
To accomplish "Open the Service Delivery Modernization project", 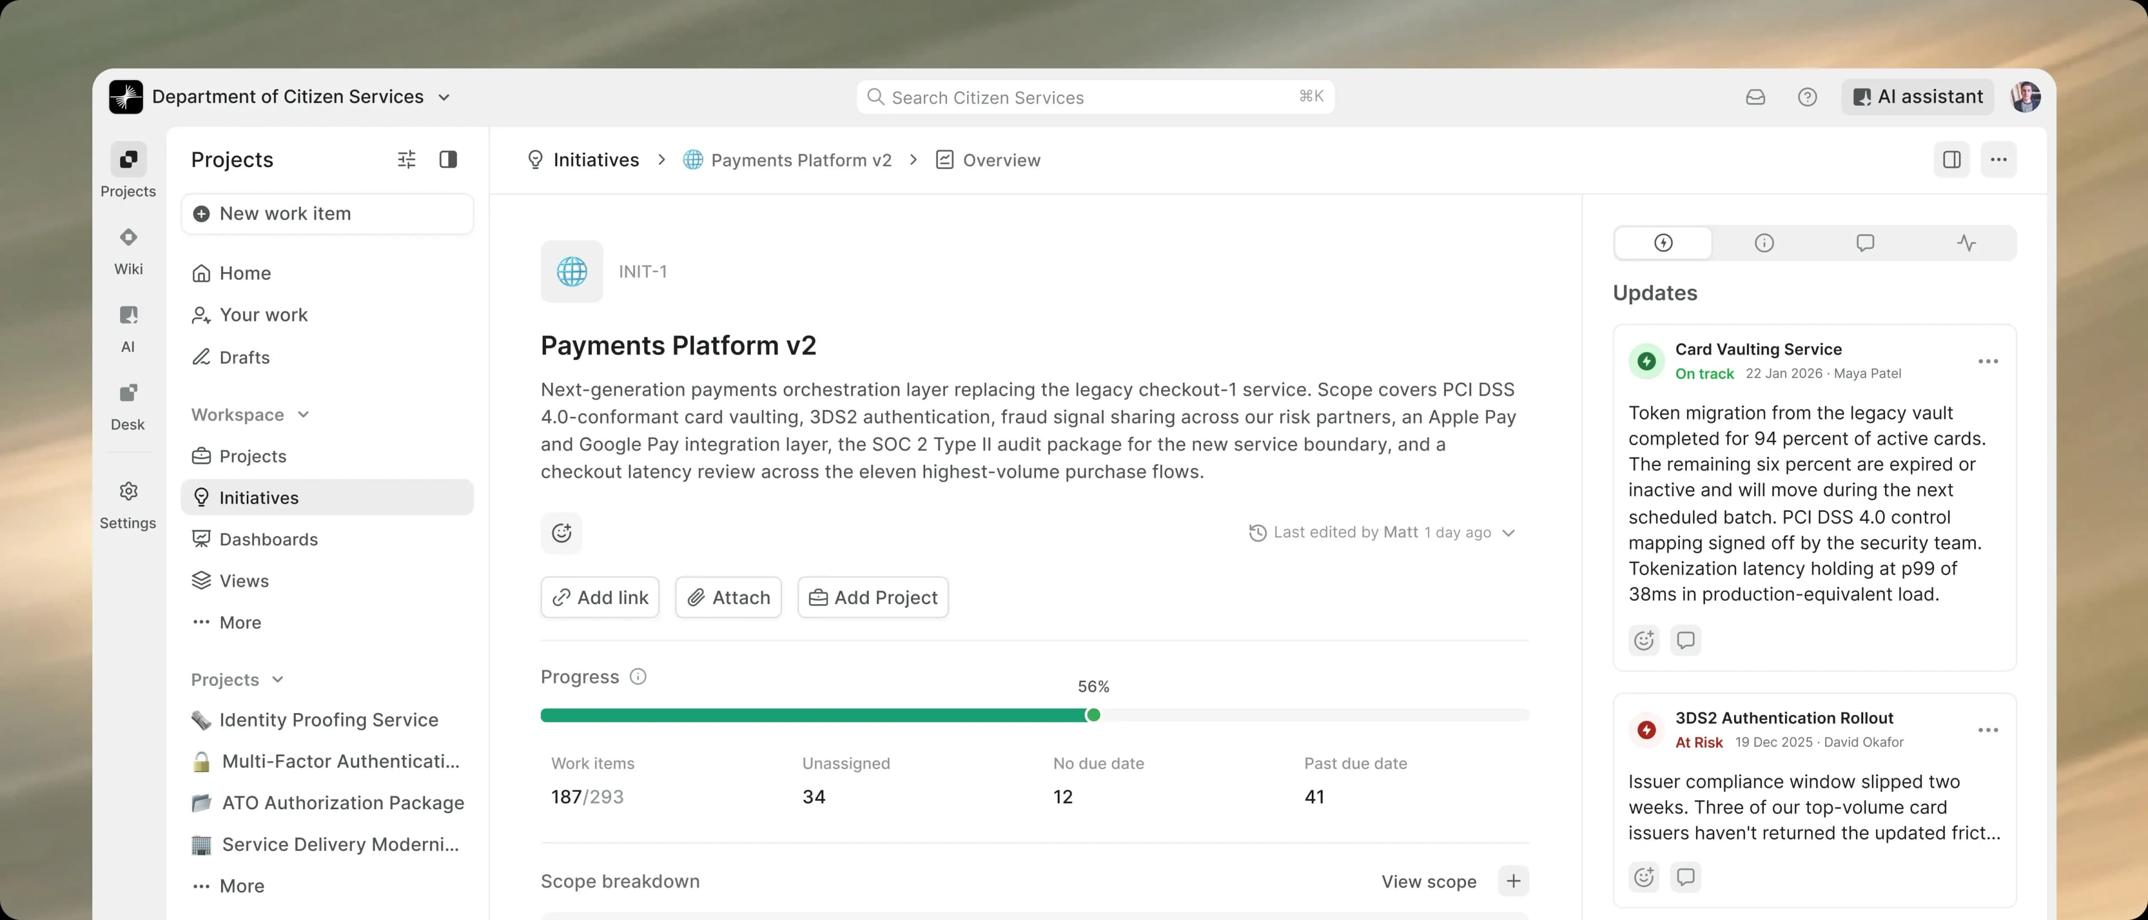I will (327, 844).
